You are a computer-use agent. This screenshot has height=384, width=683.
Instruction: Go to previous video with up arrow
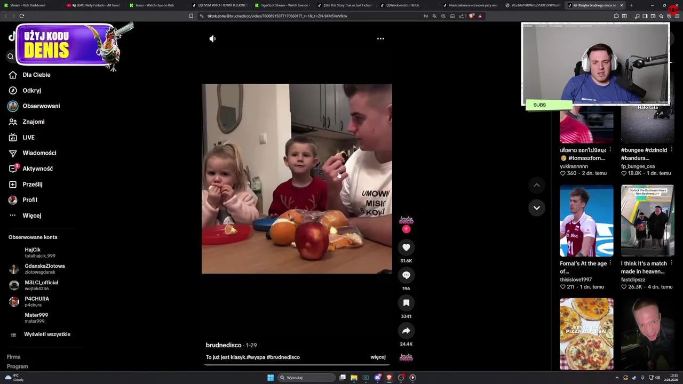click(537, 185)
